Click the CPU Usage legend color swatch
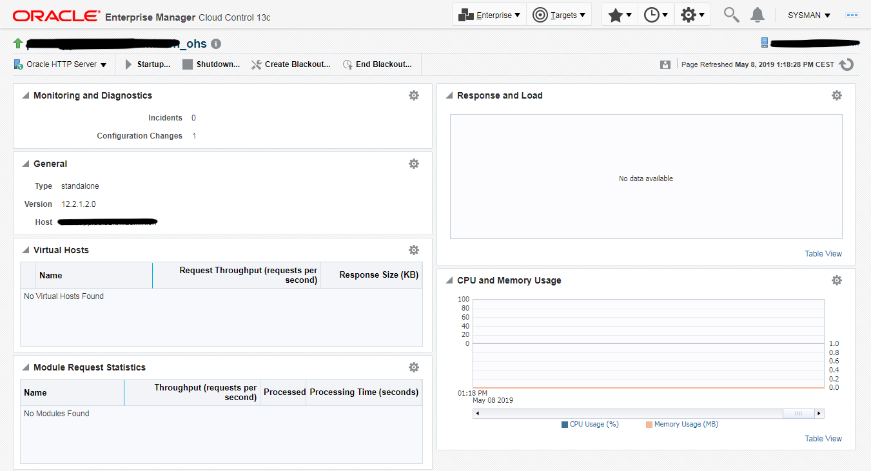 pos(565,425)
